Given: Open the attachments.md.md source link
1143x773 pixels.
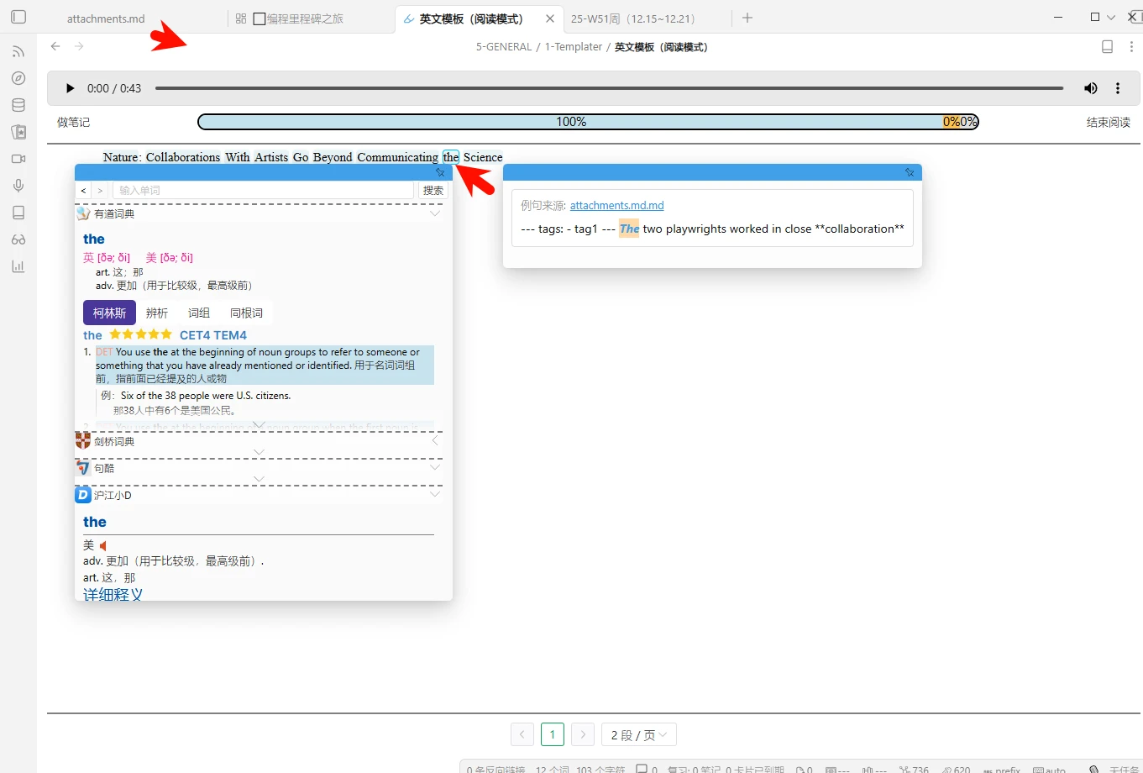Looking at the screenshot, I should coord(617,205).
